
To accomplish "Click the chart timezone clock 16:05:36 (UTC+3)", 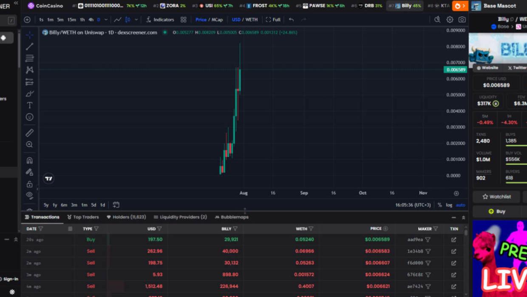I will (x=413, y=205).
